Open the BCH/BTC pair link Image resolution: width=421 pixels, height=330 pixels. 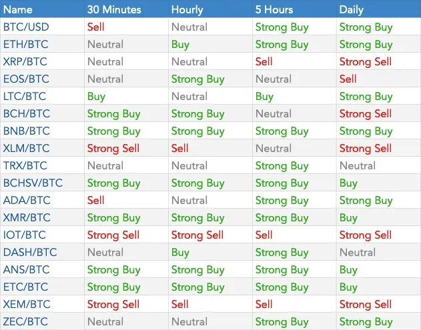tap(27, 113)
